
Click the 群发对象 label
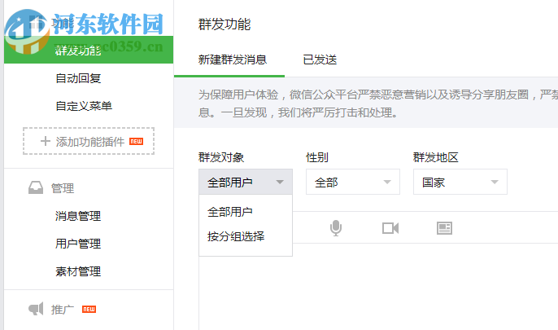coord(221,157)
